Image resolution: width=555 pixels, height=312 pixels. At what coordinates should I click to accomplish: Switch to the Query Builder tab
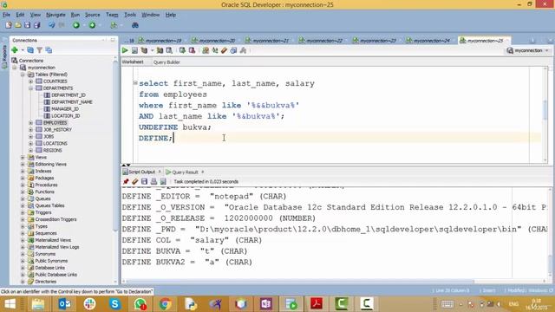click(166, 62)
